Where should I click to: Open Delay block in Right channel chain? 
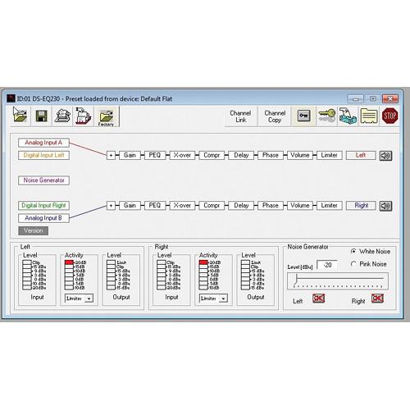pos(241,205)
